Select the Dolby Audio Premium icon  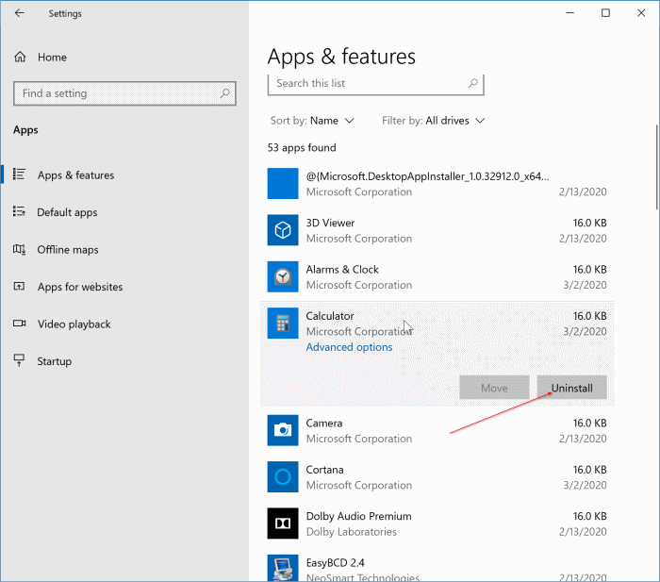[x=283, y=524]
